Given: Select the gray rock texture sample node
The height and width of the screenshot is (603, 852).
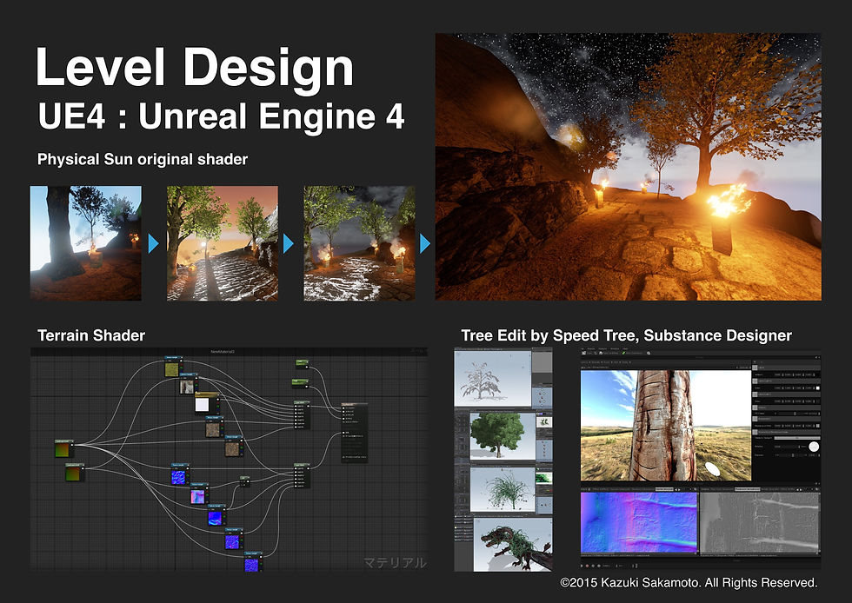Looking at the screenshot, I should (x=190, y=383).
